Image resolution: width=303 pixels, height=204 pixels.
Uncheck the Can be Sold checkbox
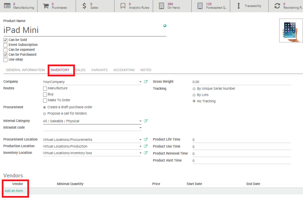pos(5,40)
